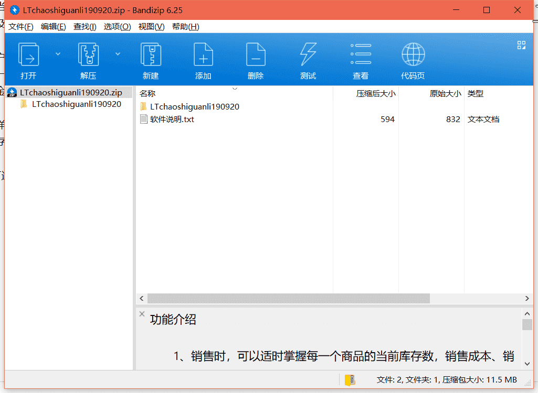Click the Test archive (测试) icon
This screenshot has width=538, height=393.
[308, 54]
